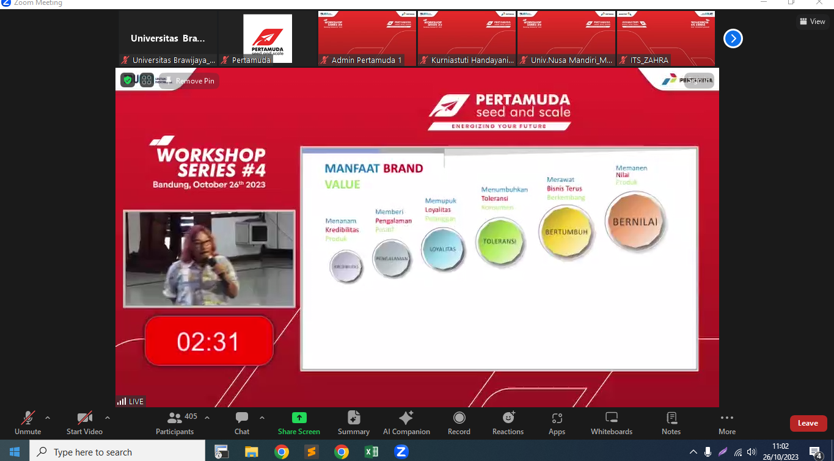Click the LIVE streaming indicator

[x=130, y=401]
